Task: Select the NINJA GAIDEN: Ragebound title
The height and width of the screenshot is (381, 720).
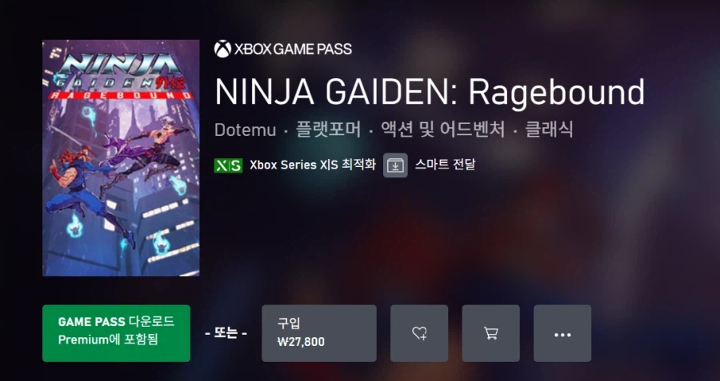Action: 430,92
